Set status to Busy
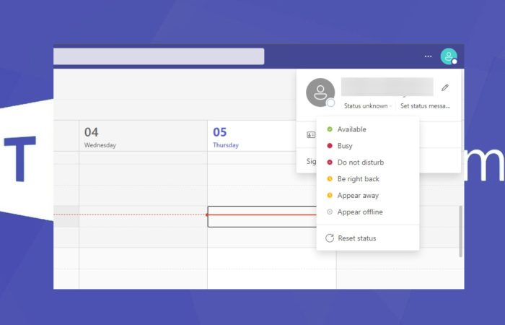 (x=368, y=146)
